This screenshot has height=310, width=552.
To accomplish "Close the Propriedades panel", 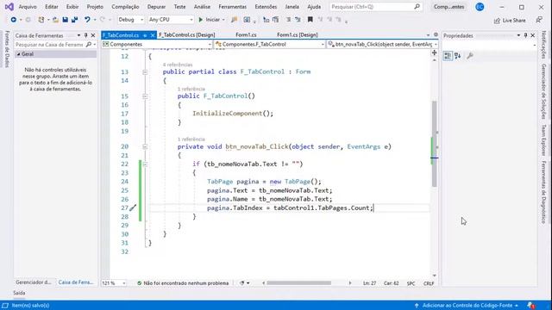I will (533, 35).
